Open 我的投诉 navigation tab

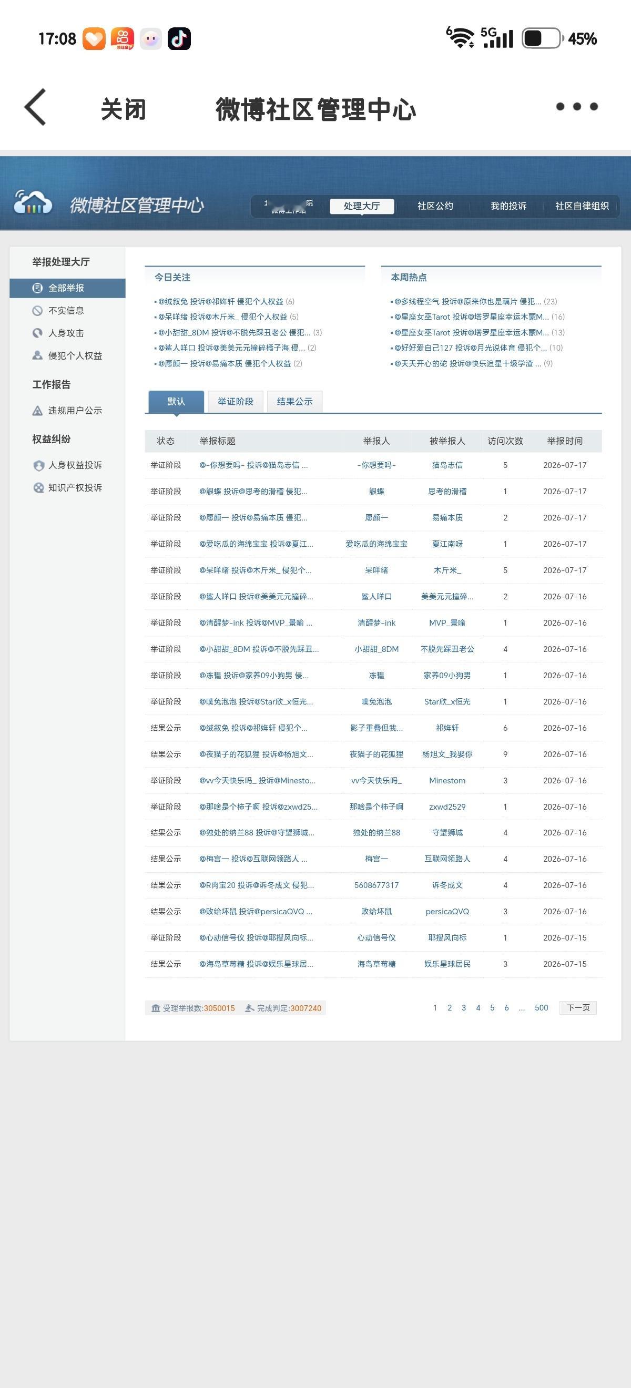pyautogui.click(x=508, y=206)
